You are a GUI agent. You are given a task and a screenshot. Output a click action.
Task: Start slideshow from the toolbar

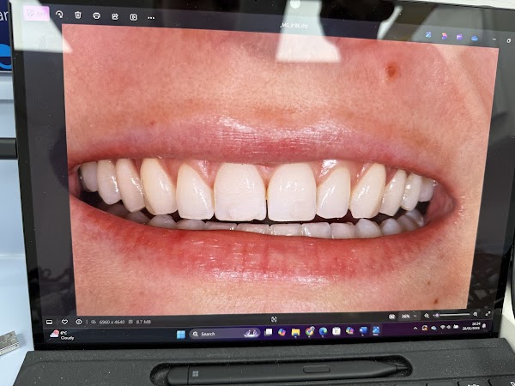click(133, 16)
